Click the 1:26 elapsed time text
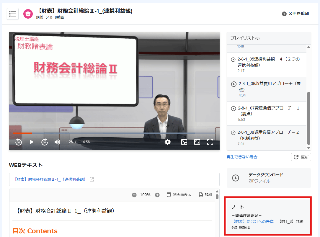The height and width of the screenshot is (237, 320). [69, 142]
